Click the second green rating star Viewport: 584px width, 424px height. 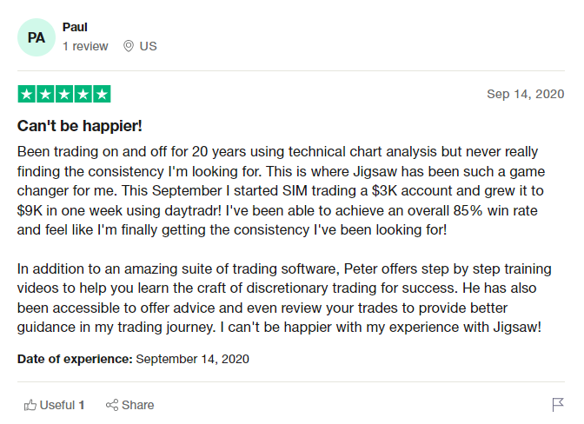point(45,94)
